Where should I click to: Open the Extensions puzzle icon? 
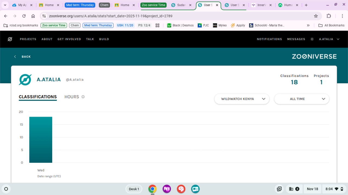(329, 16)
